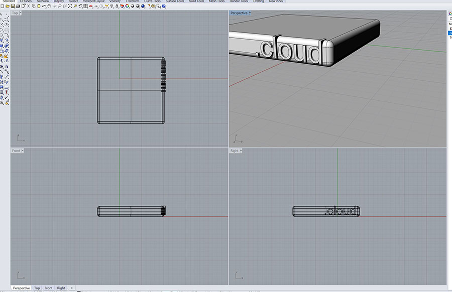Click the orange Explode tool icon

pos(7,56)
